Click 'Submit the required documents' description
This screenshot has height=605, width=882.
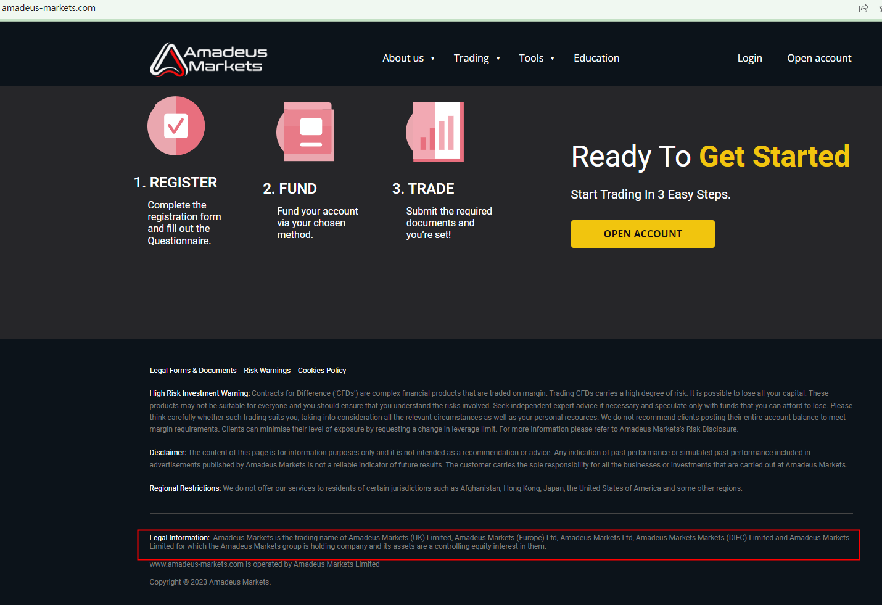pos(449,223)
